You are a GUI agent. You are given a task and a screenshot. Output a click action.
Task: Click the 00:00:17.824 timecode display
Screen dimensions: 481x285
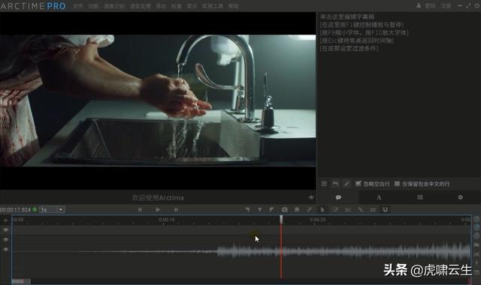point(15,210)
